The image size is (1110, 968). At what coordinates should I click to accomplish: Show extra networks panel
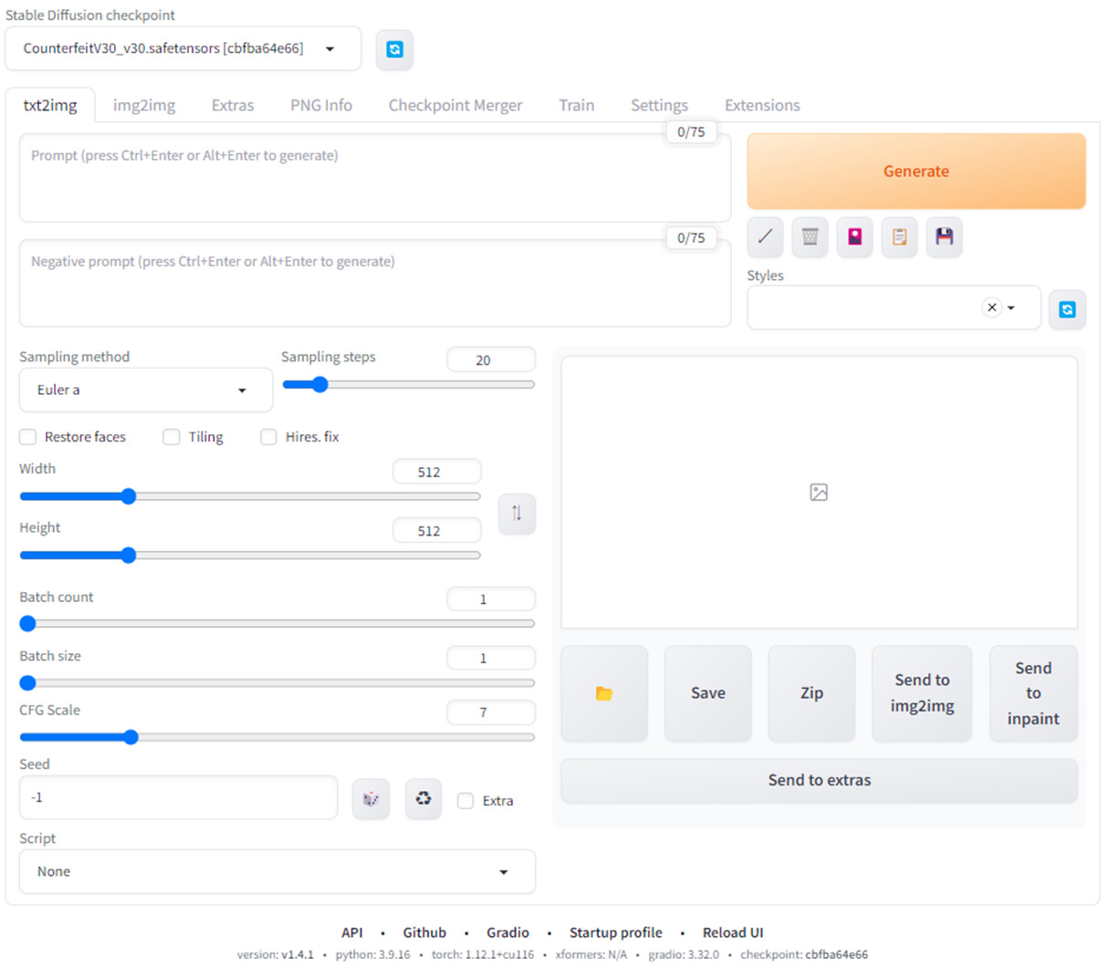[x=854, y=237]
